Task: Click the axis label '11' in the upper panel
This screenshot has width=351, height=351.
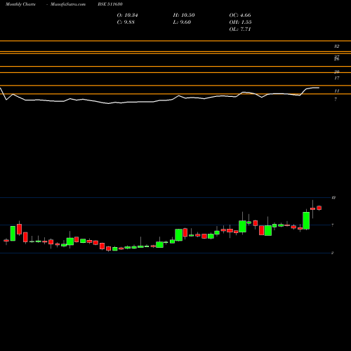Action: click(336, 91)
